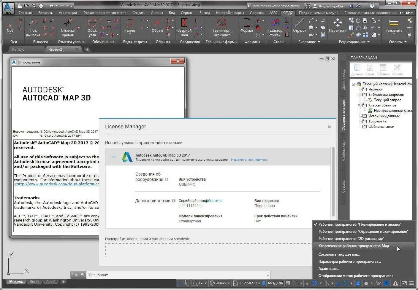Click the Формат sheet format tool
Image resolution: width=418 pixels, height=290 pixels.
(247, 26)
